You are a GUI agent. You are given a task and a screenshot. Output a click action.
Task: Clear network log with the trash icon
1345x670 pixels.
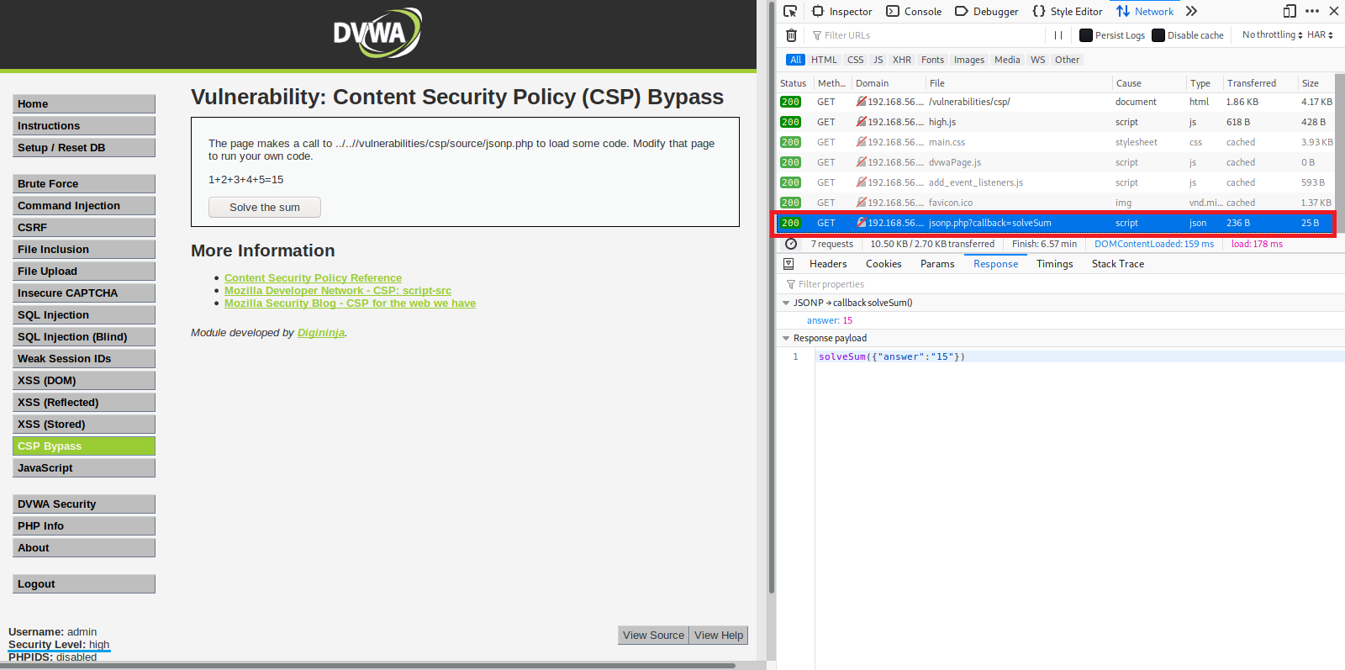(791, 35)
